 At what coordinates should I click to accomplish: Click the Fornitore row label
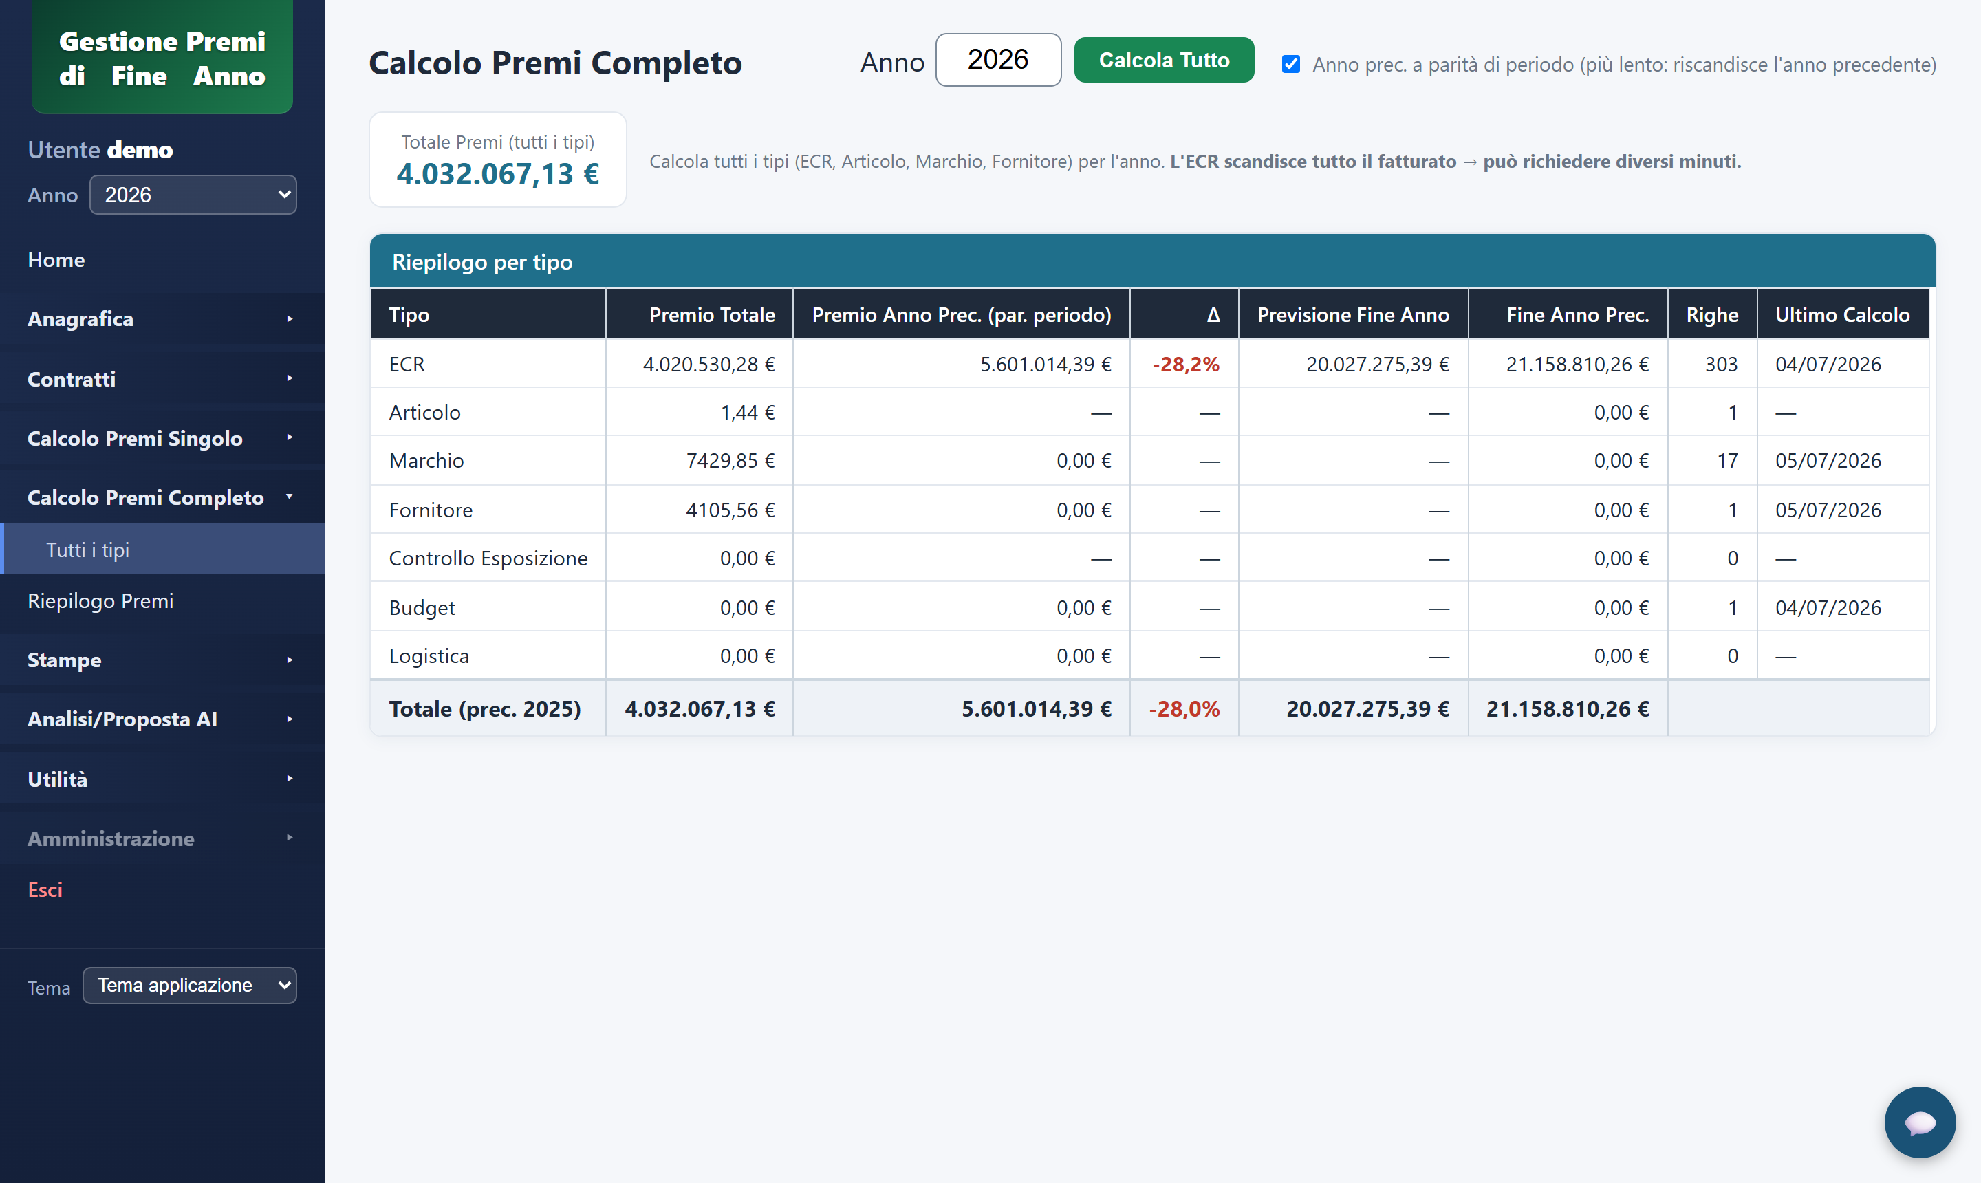point(431,510)
